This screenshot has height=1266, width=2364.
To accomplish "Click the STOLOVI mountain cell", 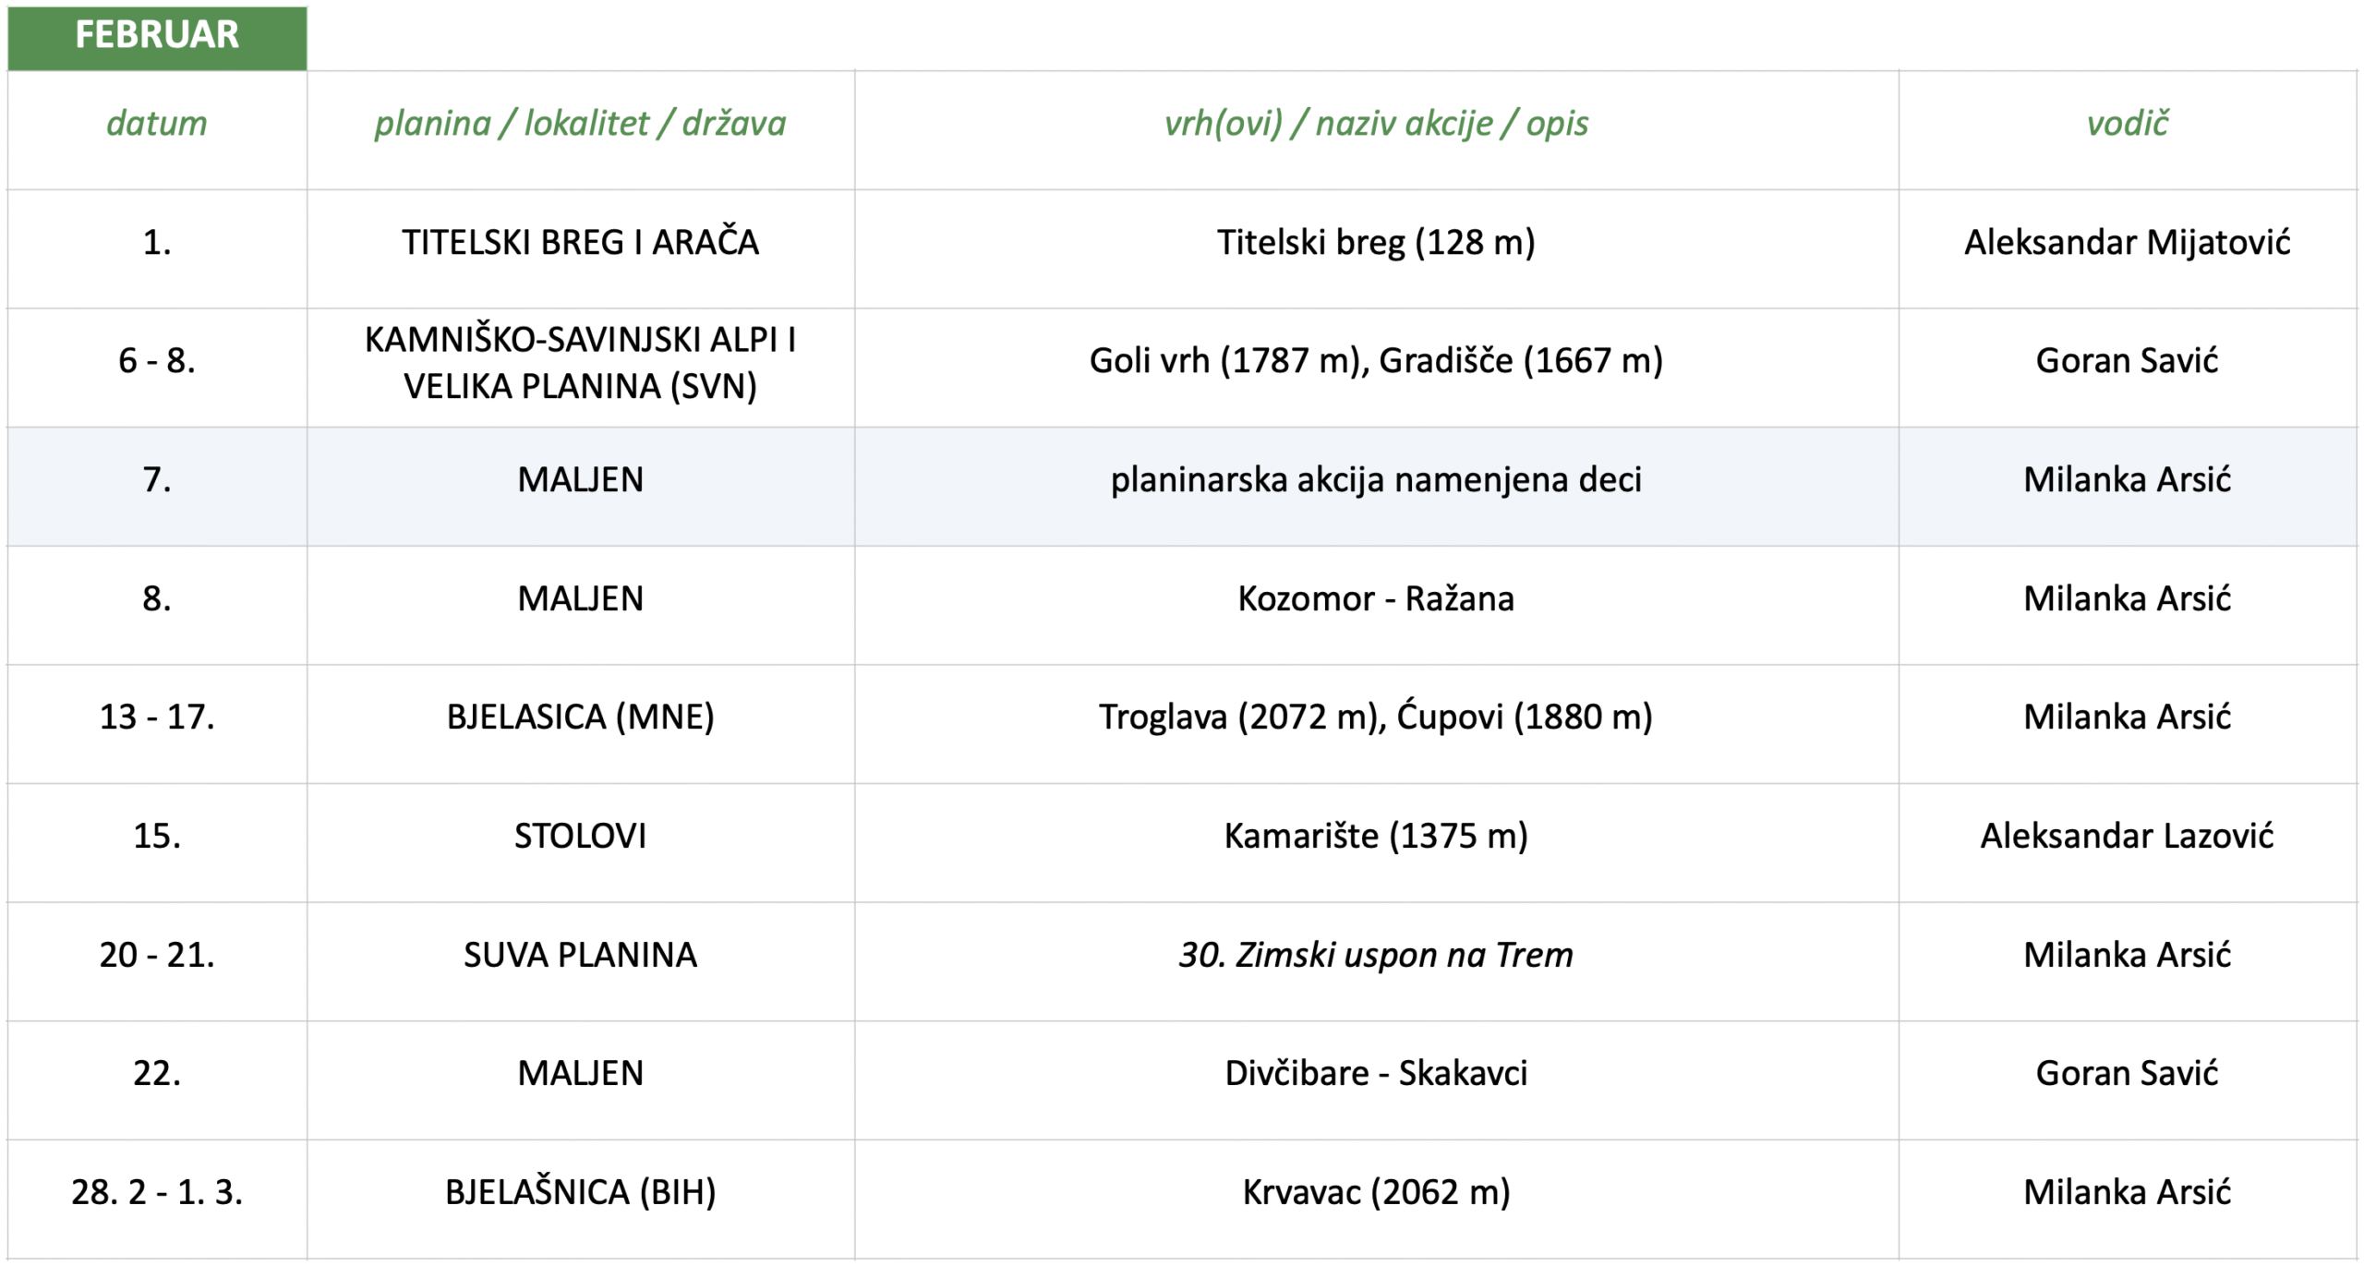I will coord(580,837).
